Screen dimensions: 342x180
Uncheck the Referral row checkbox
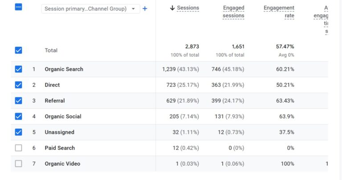tap(18, 101)
